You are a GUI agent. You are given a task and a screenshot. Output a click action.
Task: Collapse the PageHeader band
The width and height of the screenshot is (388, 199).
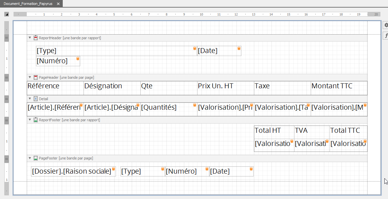[x=30, y=77]
